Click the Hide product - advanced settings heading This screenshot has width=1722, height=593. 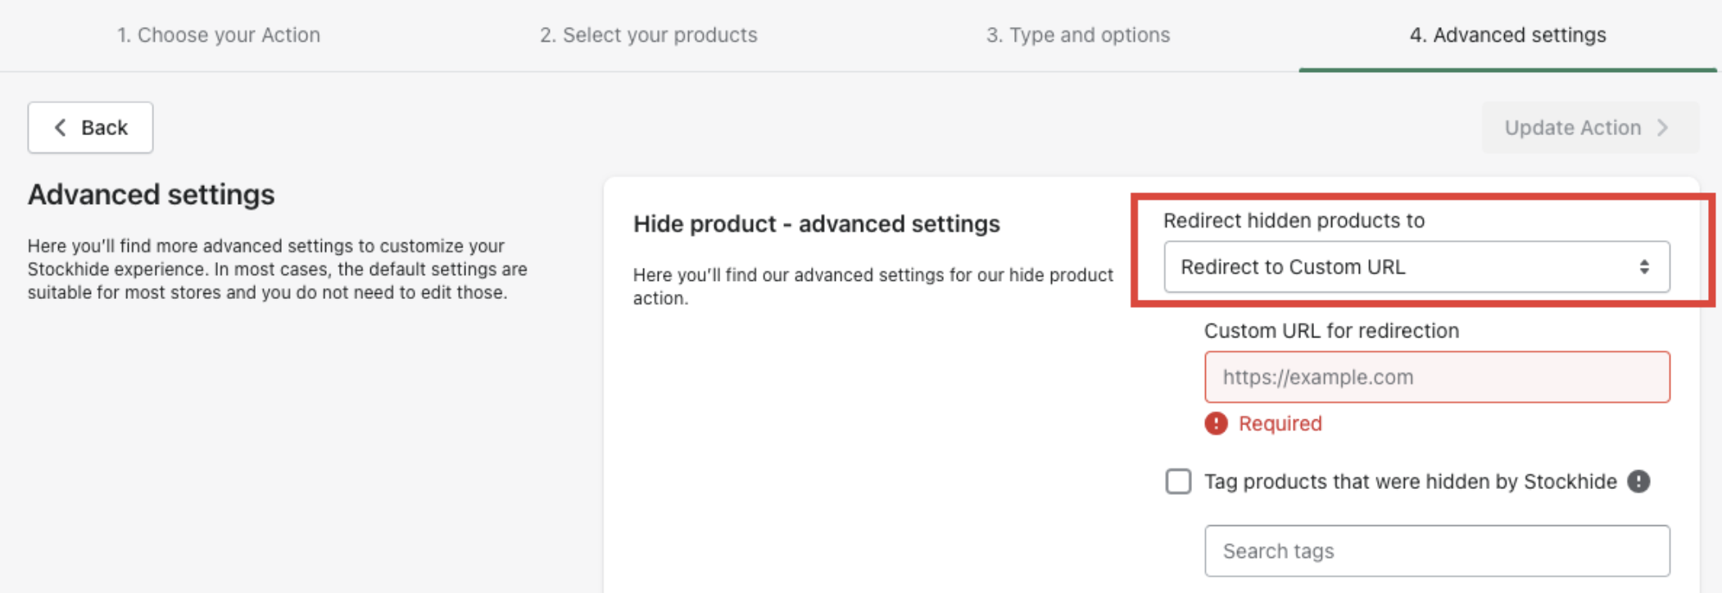pyautogui.click(x=816, y=224)
